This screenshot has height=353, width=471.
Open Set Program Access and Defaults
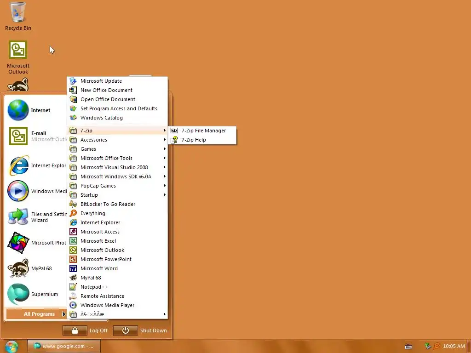(117, 108)
